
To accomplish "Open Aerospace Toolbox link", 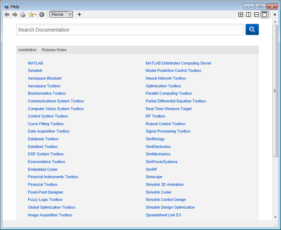I will [x=44, y=86].
